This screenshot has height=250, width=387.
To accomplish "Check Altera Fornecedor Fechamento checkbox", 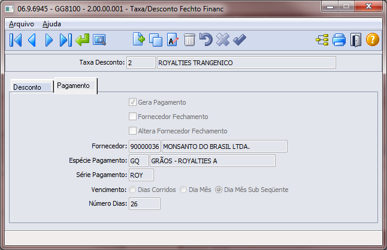I will tap(132, 130).
